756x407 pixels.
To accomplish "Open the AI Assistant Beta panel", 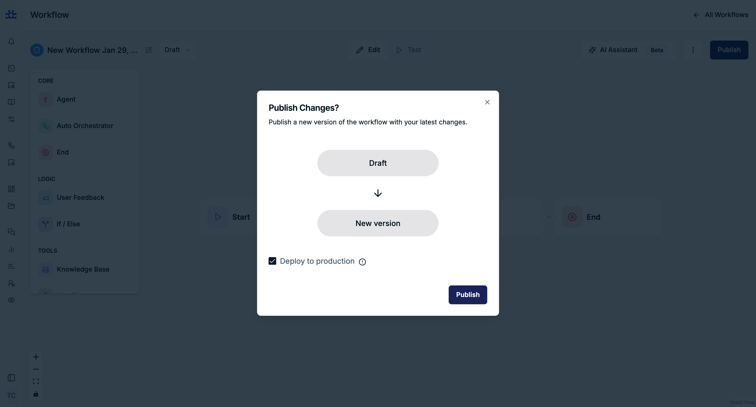I will [628, 50].
